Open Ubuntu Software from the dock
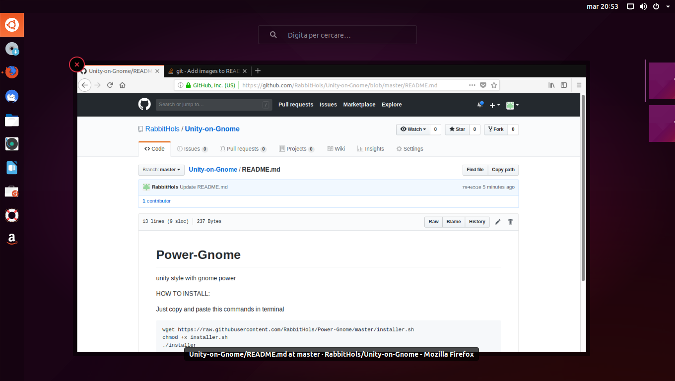This screenshot has height=381, width=675. [x=12, y=191]
